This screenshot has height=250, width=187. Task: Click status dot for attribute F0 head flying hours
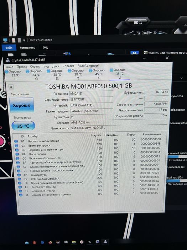point(20,183)
